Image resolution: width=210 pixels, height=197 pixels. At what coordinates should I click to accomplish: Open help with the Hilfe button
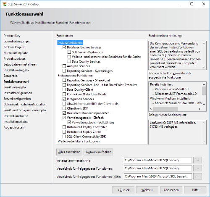point(195,190)
